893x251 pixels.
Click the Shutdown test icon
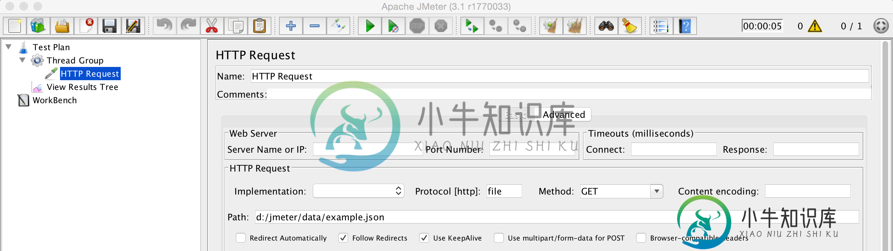[441, 26]
